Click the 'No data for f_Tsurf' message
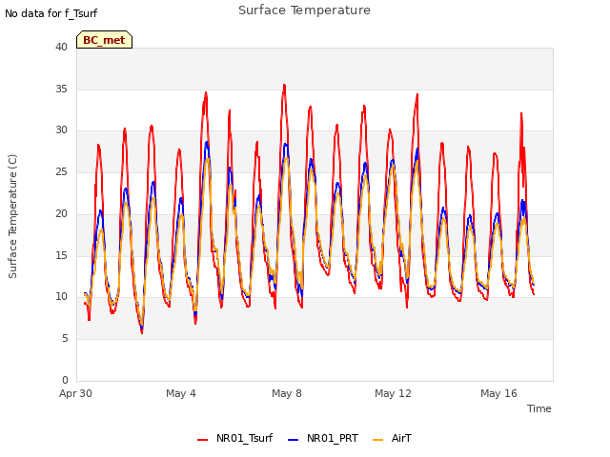 click(51, 13)
